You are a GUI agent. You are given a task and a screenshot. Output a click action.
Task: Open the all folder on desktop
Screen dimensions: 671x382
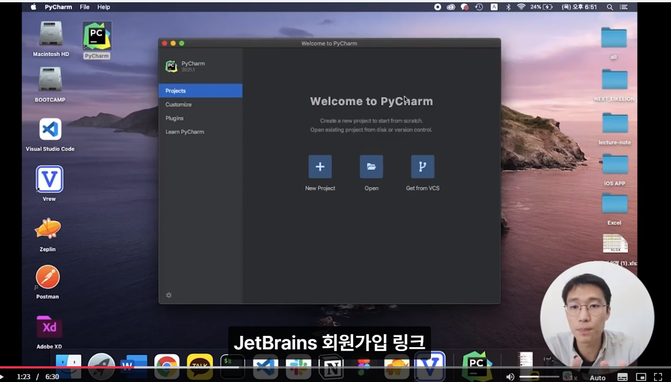(x=614, y=38)
